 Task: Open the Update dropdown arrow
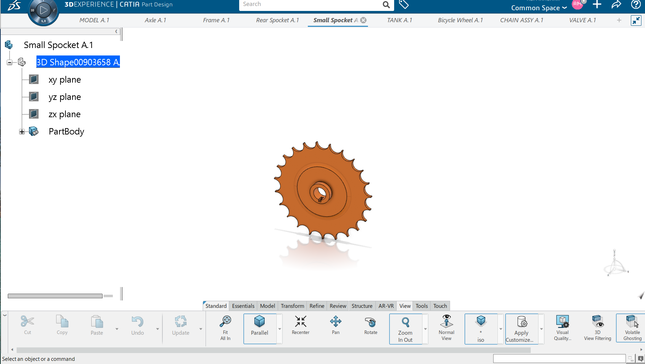coord(201,329)
